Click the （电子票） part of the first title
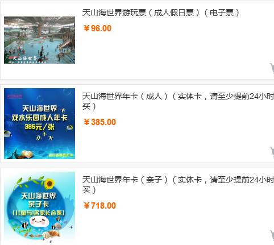This screenshot has width=274, height=245. 222,13
